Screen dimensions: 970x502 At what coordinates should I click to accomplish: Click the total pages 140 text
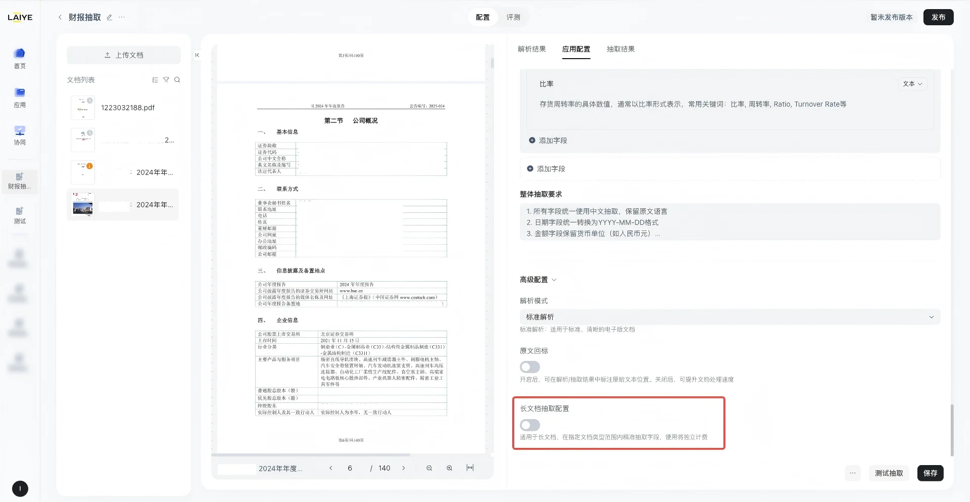point(384,468)
